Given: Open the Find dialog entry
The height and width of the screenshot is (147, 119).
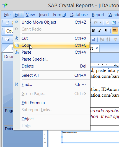Looking at the screenshot, I should coord(51,84).
